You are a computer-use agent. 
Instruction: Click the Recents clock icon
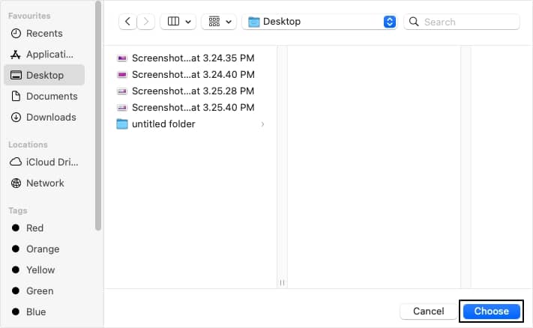(x=16, y=33)
